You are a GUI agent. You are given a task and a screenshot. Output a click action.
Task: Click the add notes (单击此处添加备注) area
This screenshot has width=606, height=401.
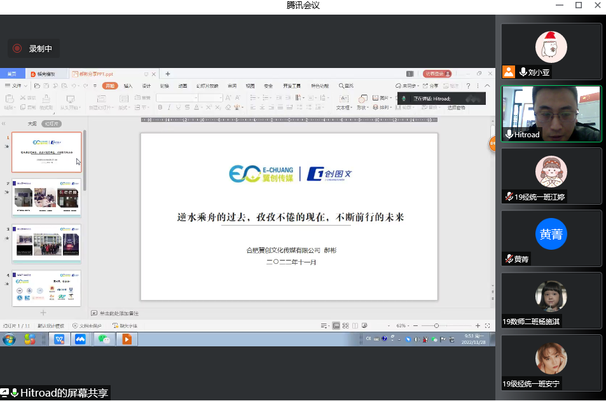(119, 313)
